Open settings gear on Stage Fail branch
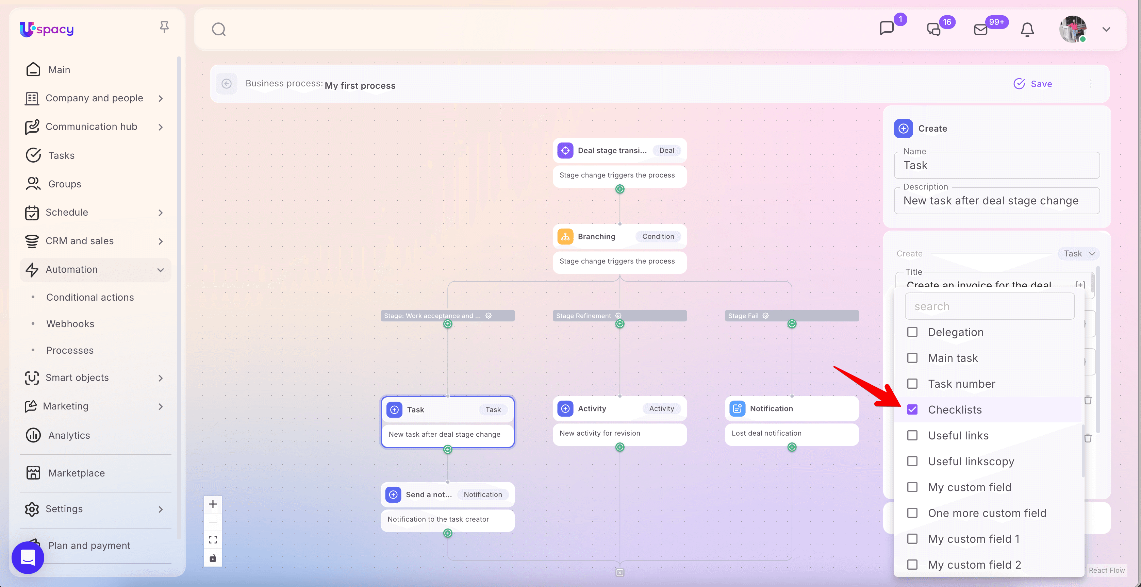The height and width of the screenshot is (587, 1141). (x=765, y=316)
